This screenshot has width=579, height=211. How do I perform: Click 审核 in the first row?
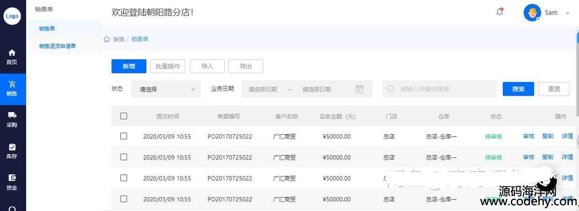[x=529, y=137]
